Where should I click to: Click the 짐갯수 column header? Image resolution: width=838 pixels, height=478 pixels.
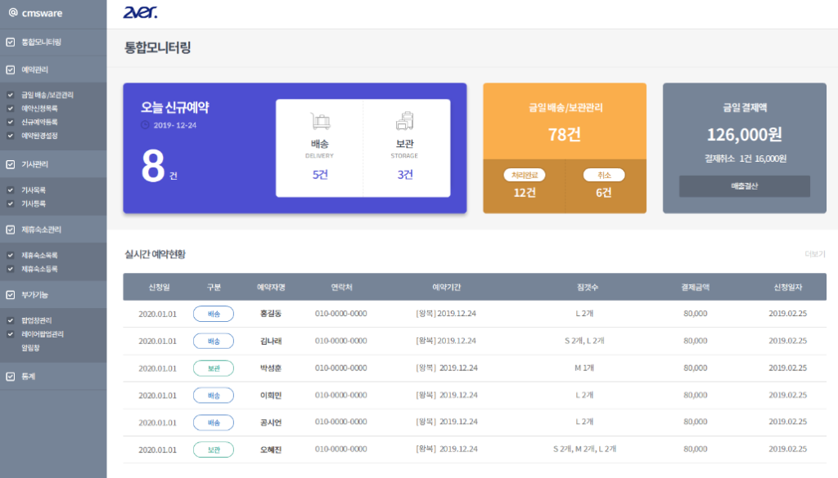(x=587, y=287)
